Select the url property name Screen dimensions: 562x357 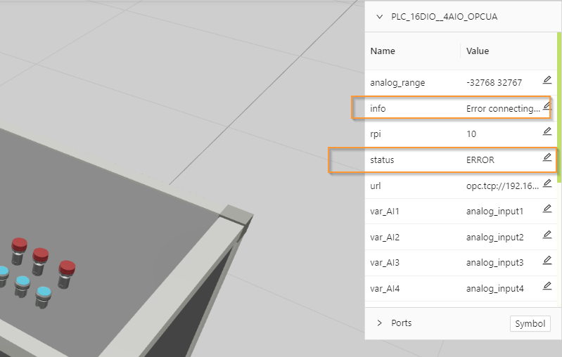pos(376,186)
